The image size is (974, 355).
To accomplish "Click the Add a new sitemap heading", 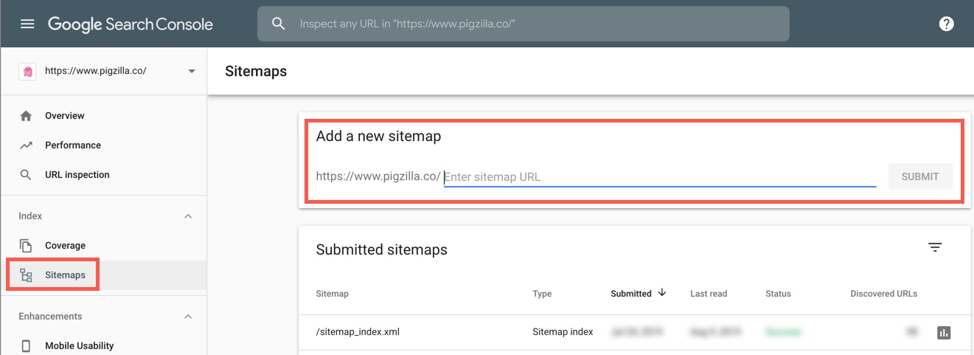I will pos(378,136).
